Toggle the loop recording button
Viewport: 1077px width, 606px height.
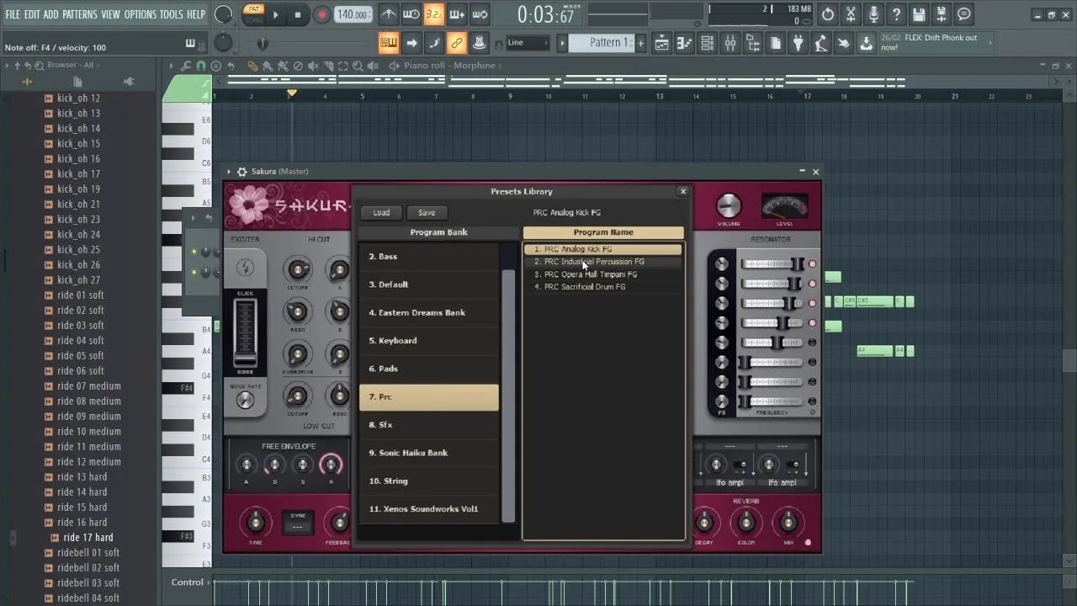tap(480, 14)
